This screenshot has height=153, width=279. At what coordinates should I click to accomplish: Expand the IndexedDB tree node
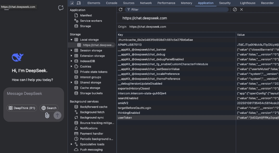[x=71, y=61]
